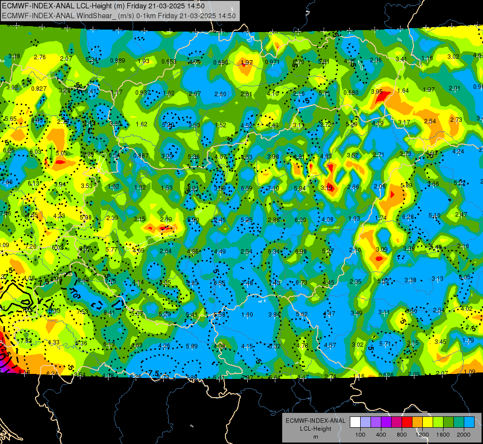Viewport: 483px width, 444px height.
Task: Click the wind shear value 5.77
Action: point(111,249)
